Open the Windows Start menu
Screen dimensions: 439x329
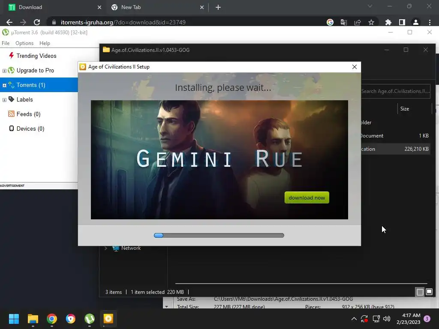pos(14,319)
